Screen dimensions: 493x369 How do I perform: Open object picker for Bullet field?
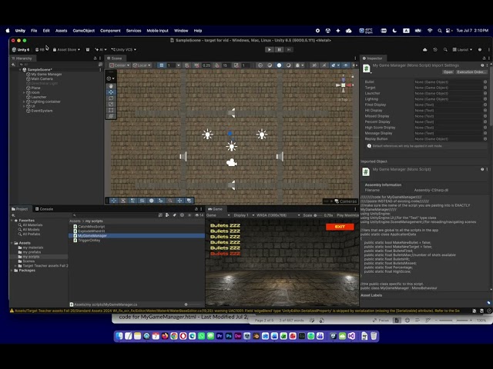(485, 82)
